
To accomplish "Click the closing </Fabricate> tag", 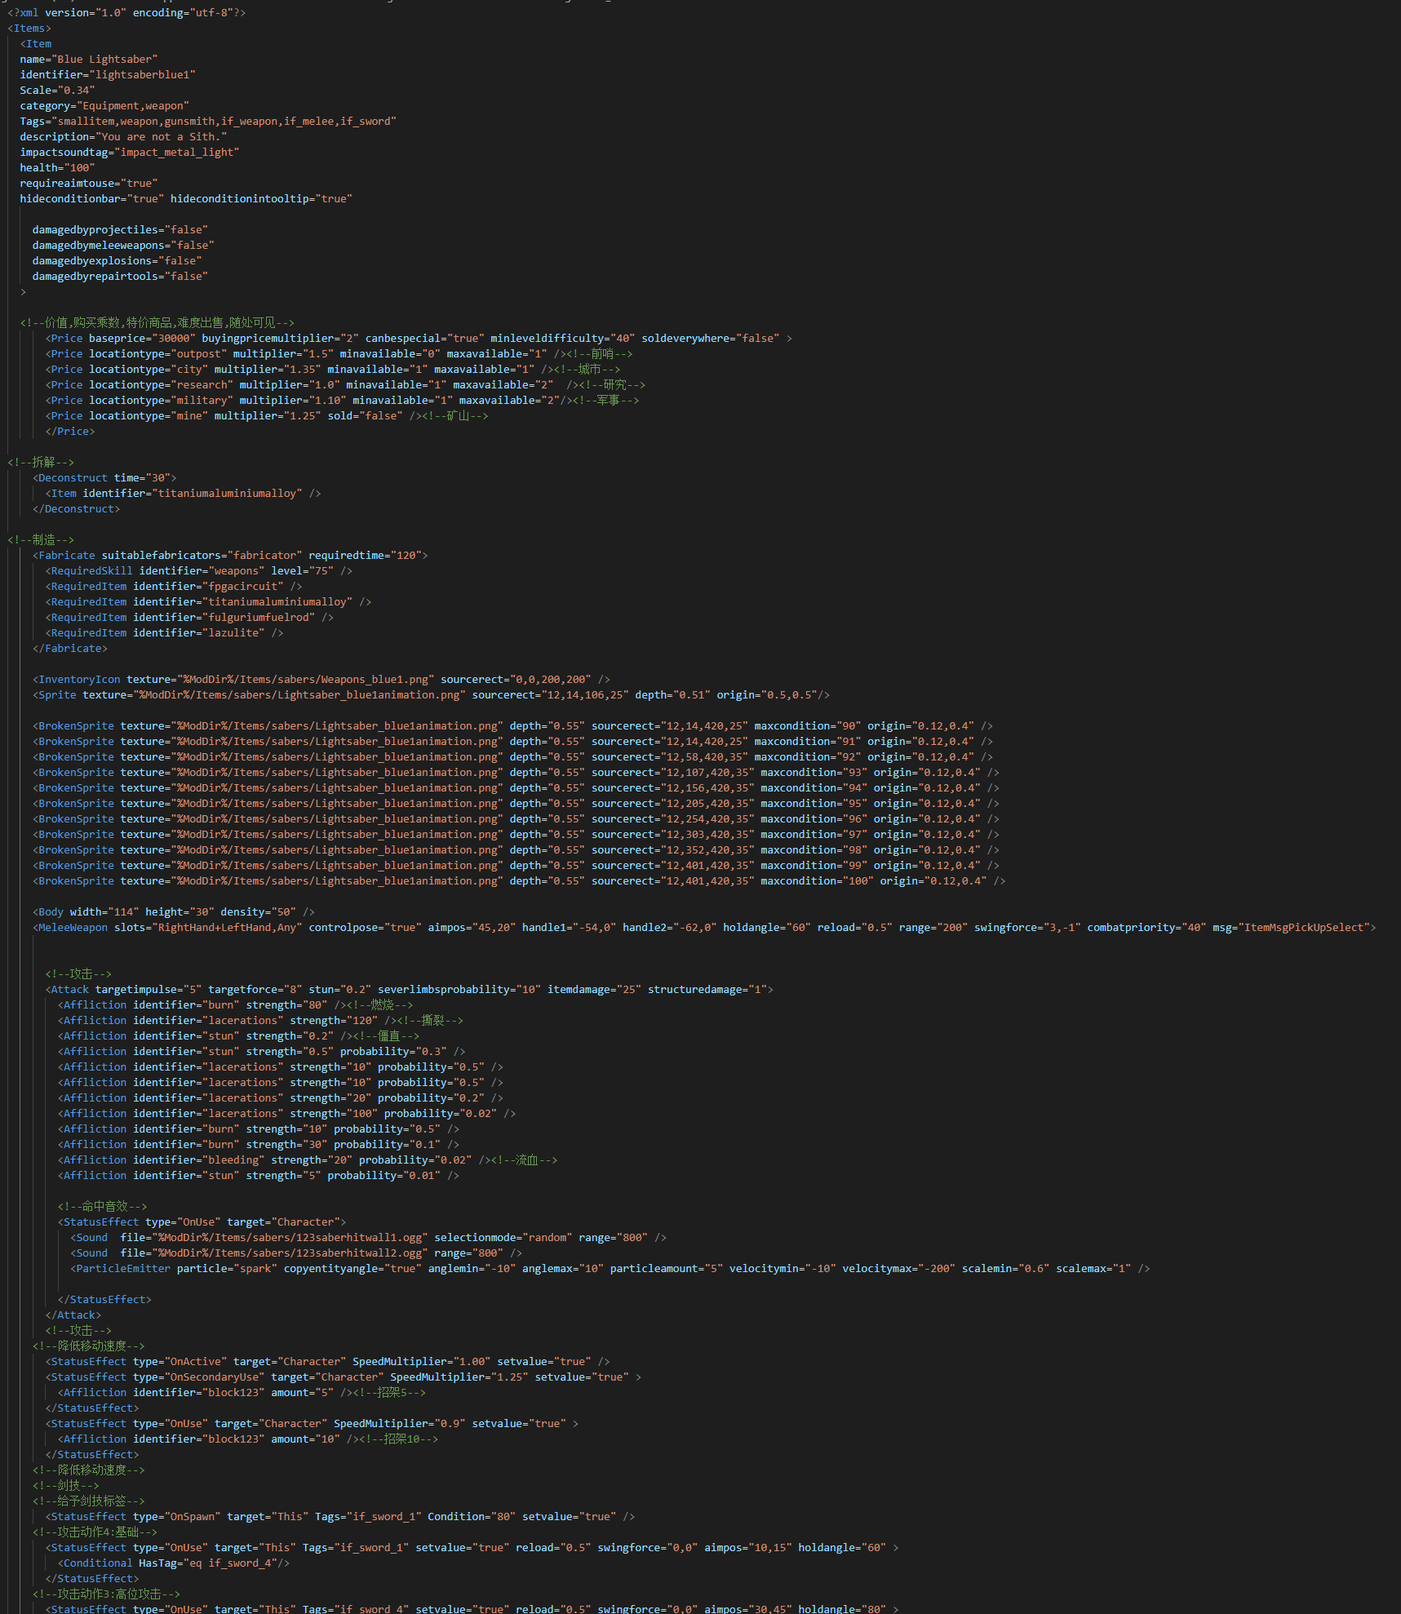I will 70,649.
